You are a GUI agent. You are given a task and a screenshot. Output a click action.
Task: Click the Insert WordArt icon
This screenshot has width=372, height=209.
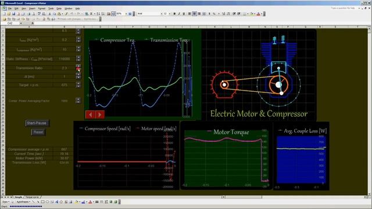56,201
